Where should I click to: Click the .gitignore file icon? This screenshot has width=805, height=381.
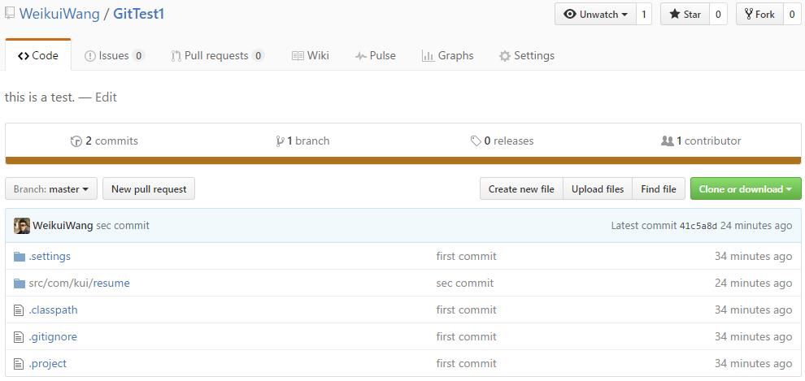pyautogui.click(x=20, y=337)
